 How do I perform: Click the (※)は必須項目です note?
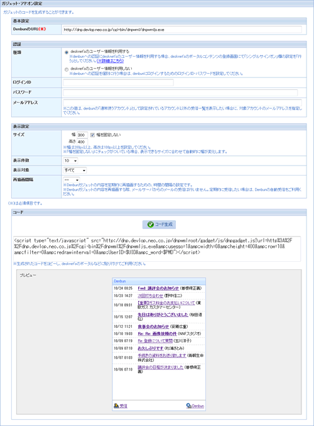pyautogui.click(x=25, y=203)
